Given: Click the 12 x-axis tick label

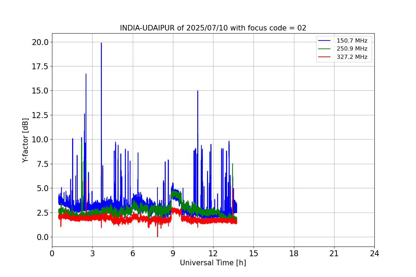Looking at the screenshot, I should [x=213, y=253].
